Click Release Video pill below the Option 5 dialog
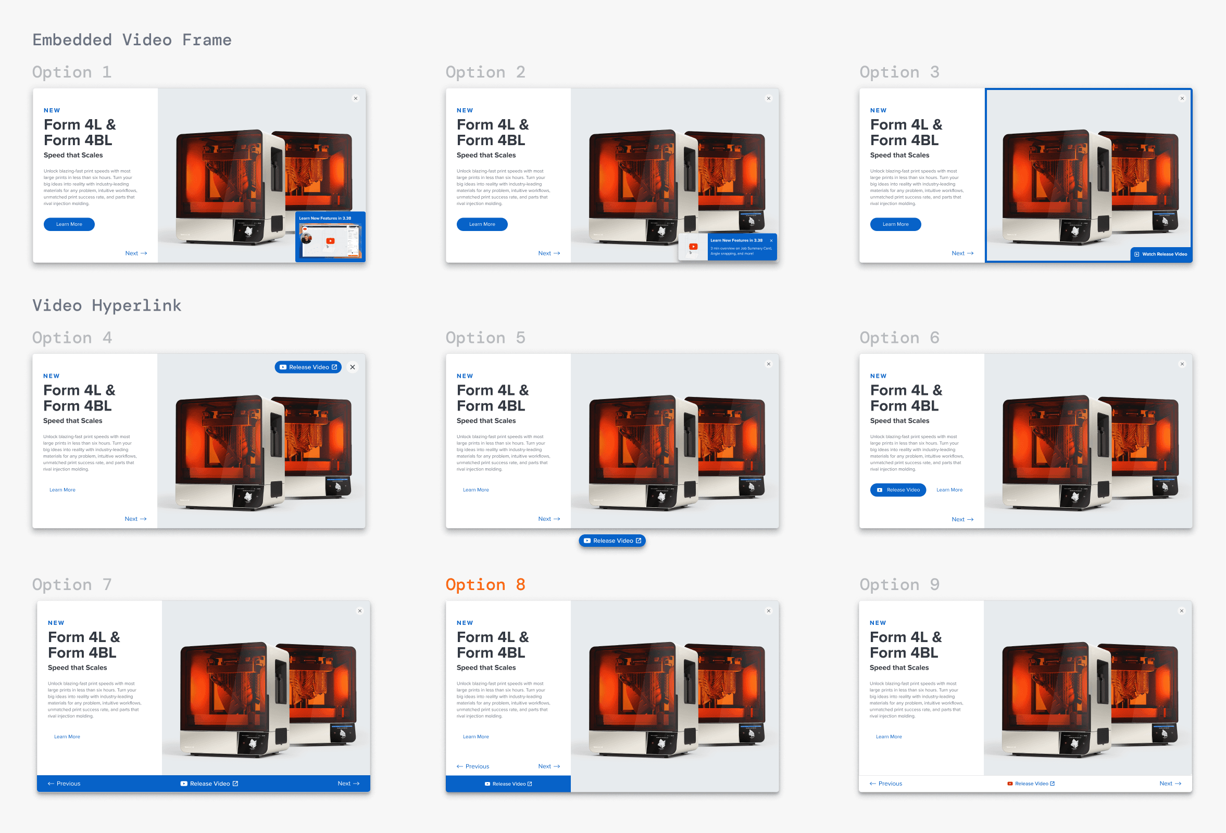Screen dimensions: 1226x833 [612, 541]
